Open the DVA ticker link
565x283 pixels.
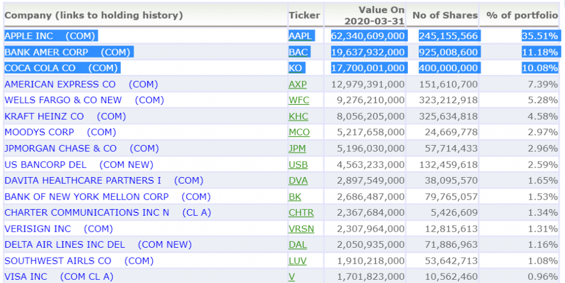(298, 180)
